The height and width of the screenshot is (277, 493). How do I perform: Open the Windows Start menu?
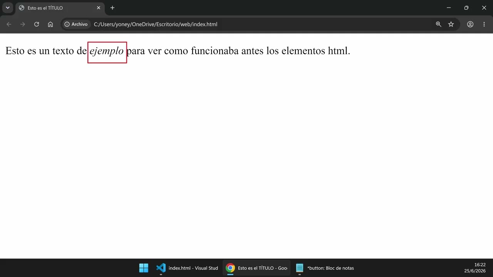pos(144,268)
